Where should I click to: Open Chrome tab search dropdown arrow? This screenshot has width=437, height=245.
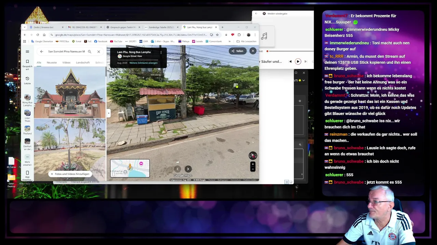tap(25, 27)
